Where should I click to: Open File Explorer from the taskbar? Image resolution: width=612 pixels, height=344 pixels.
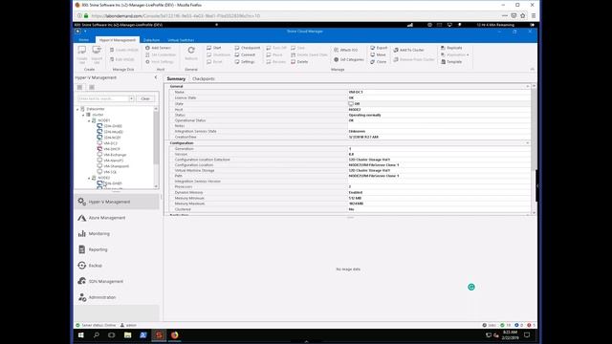pyautogui.click(x=127, y=335)
